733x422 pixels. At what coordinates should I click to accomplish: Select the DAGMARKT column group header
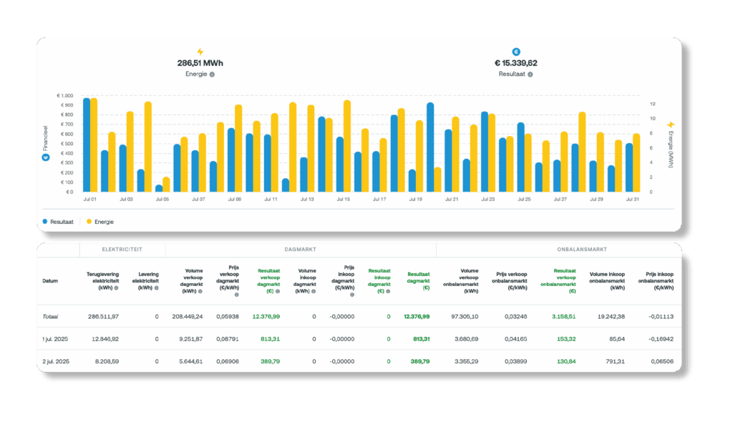click(x=301, y=250)
